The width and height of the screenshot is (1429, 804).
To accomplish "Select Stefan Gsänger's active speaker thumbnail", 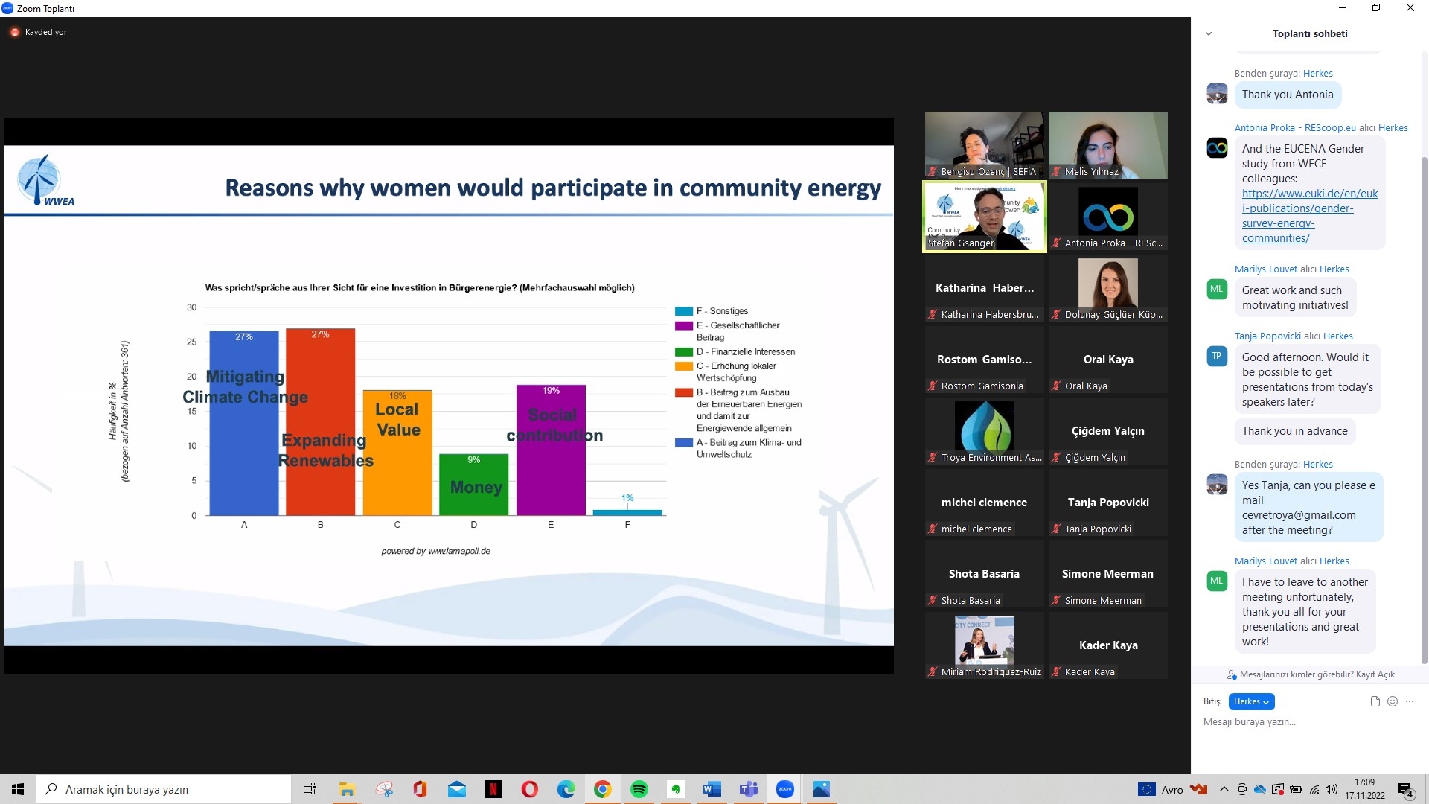I will pyautogui.click(x=984, y=217).
